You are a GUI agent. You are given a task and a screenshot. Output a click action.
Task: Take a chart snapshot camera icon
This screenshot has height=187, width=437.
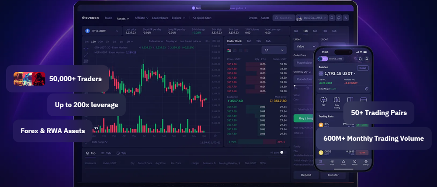coord(214,41)
